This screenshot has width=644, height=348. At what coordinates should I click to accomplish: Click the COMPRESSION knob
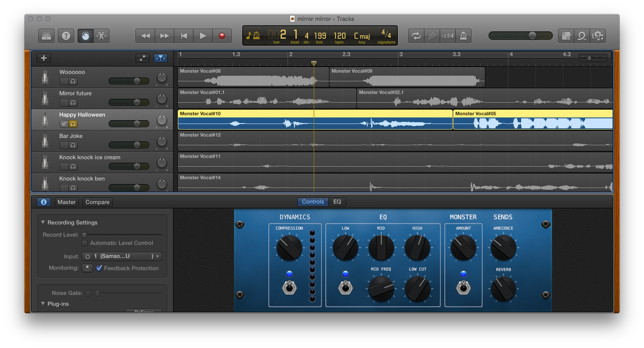[x=289, y=248]
